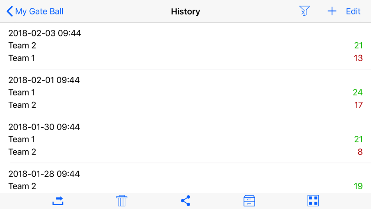The width and height of the screenshot is (371, 209).
Task: Add a new history record with plus
Action: point(332,11)
